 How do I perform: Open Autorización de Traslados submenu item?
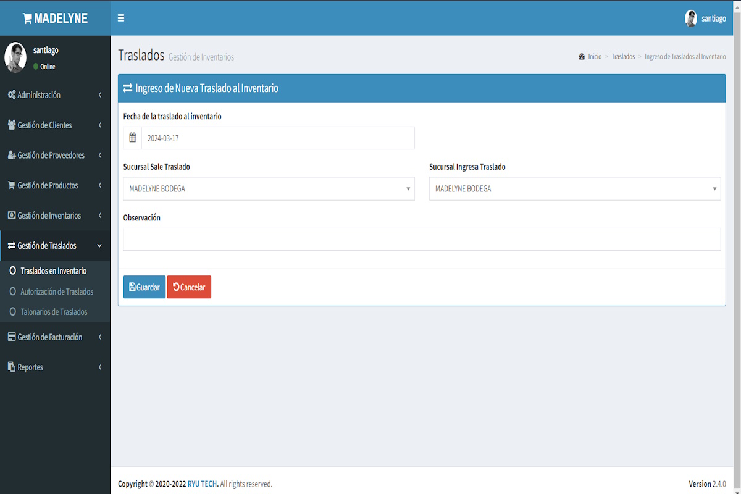[57, 291]
